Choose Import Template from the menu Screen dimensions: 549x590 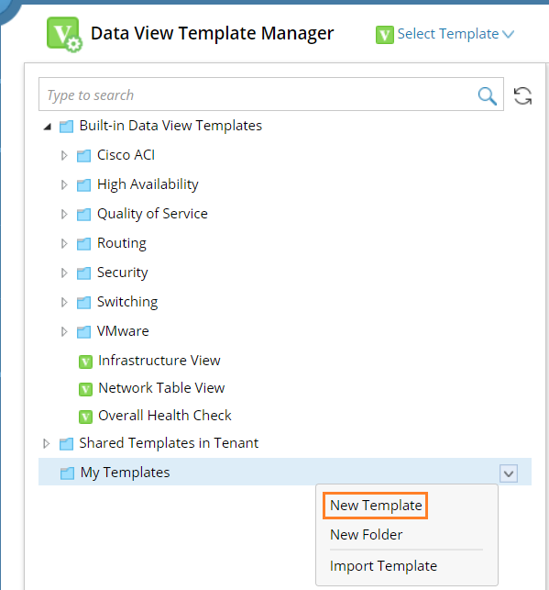click(383, 566)
